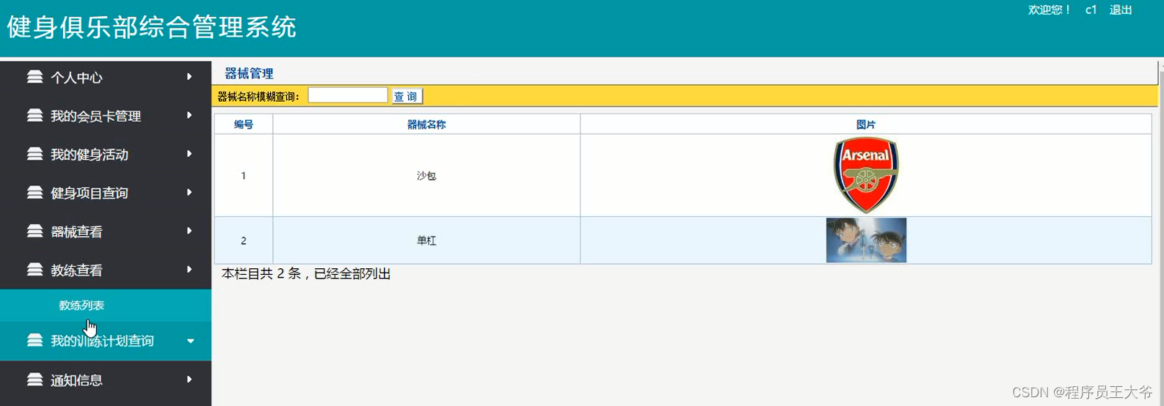The width and height of the screenshot is (1164, 406).
Task: Open the 我的健身活动 menu
Action: [x=106, y=155]
